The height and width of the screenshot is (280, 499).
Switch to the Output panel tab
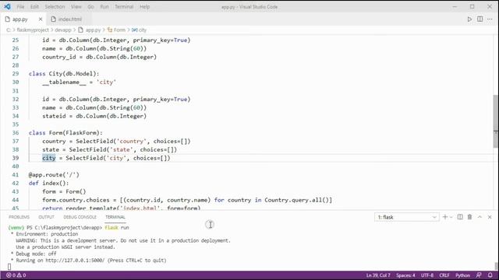(47, 217)
